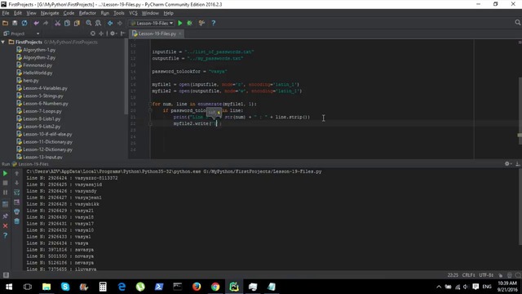Click the navigate Forward arrow
This screenshot has width=522, height=294.
pos(120,23)
